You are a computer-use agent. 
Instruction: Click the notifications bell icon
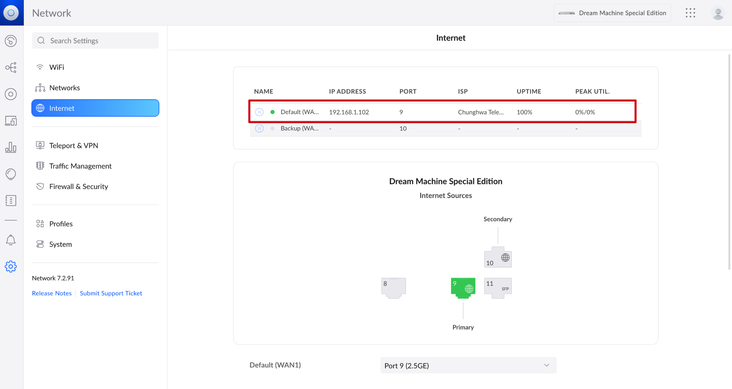click(x=11, y=240)
